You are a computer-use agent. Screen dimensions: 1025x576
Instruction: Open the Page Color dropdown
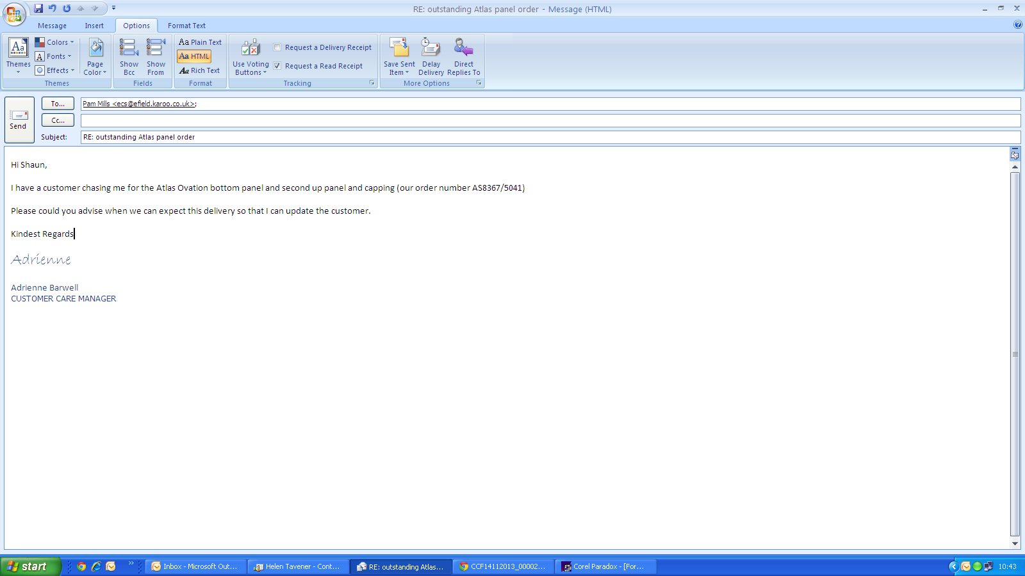95,56
